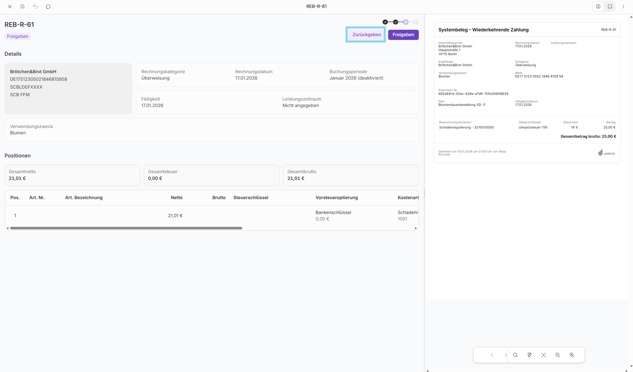Open the three-dot more options menu
Viewport: 633px width, 372px height.
(623, 6)
